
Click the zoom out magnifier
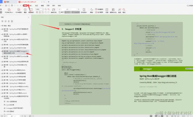pyautogui.click(x=46, y=9)
